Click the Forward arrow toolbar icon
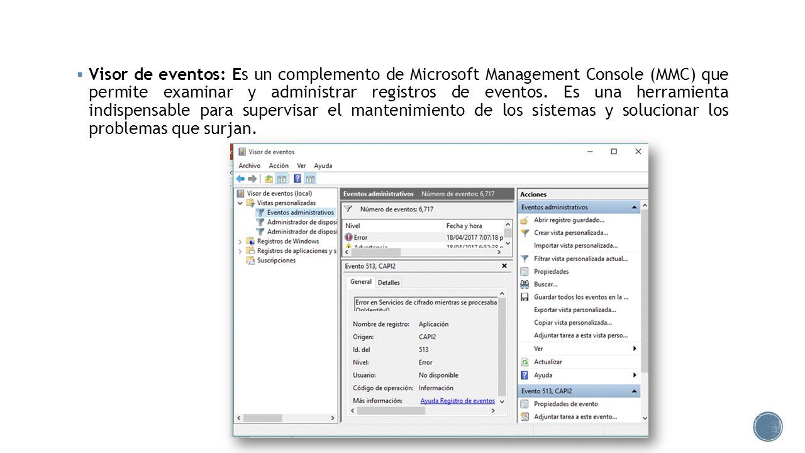The width and height of the screenshot is (805, 453). pos(252,179)
